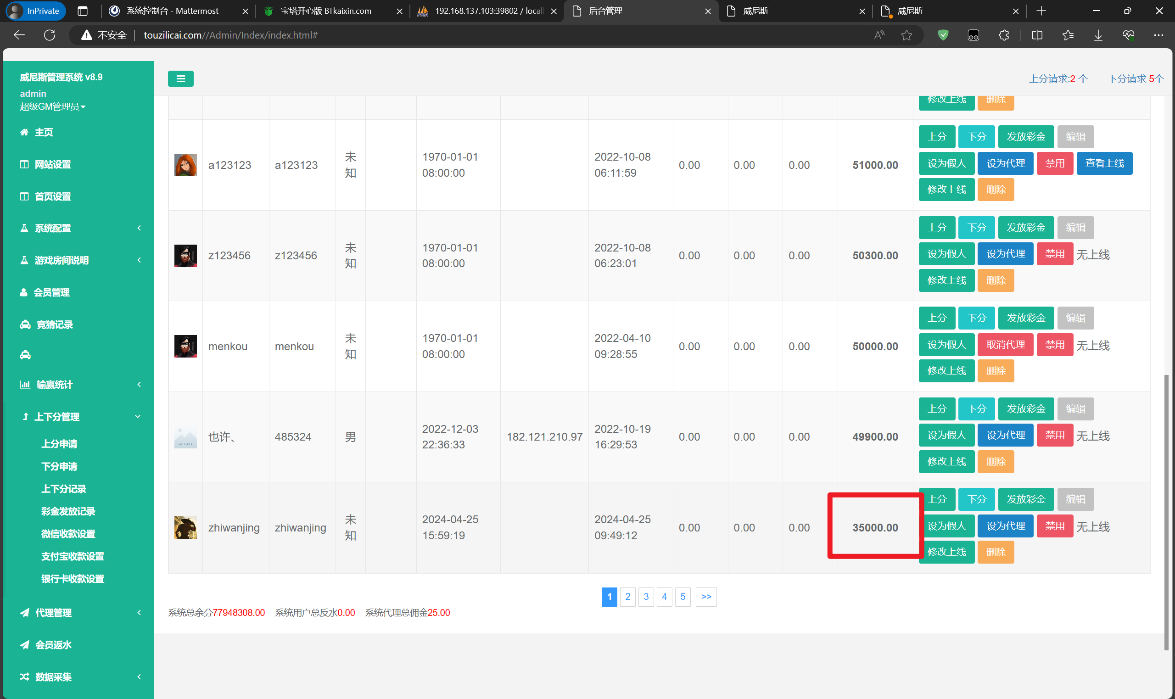Screen dimensions: 1175x699
Task: Click the browser refresh icon
Action: [50, 35]
